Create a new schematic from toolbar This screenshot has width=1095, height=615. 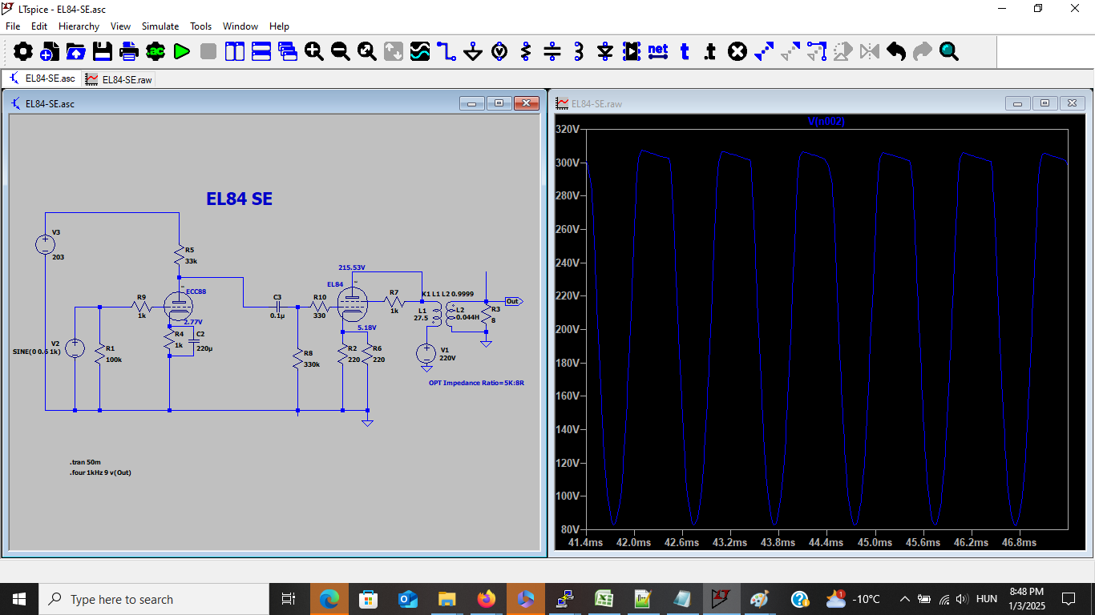pyautogui.click(x=50, y=51)
